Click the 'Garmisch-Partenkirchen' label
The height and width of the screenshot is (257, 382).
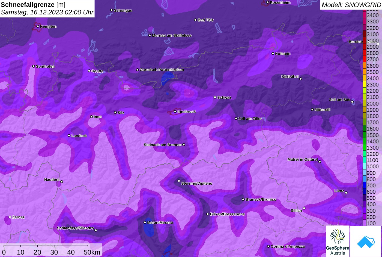[x=162, y=70]
